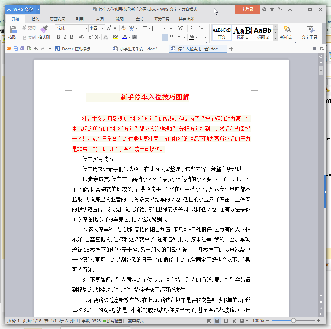
Task: Click the 拼写检查 status bar item
Action: [x=113, y=321]
